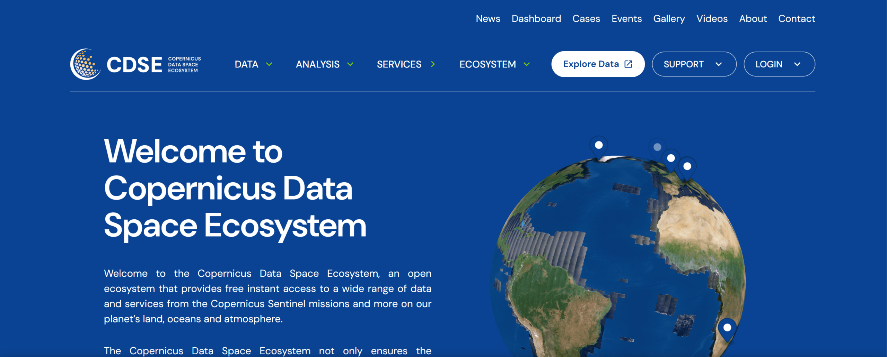
Task: Click the faded map pin above globe
Action: point(657,147)
